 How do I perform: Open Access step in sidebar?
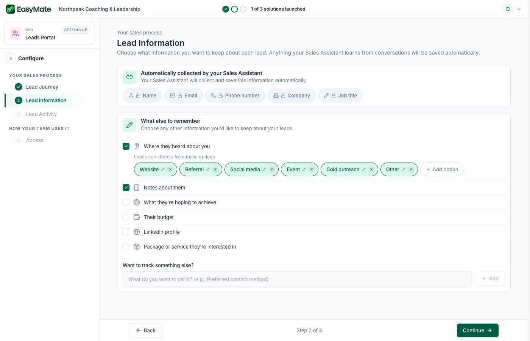[35, 140]
